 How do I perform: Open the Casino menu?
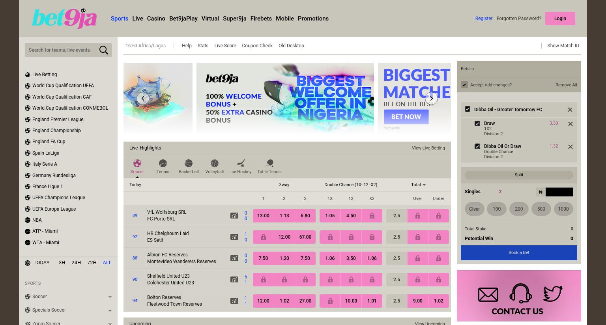point(156,19)
